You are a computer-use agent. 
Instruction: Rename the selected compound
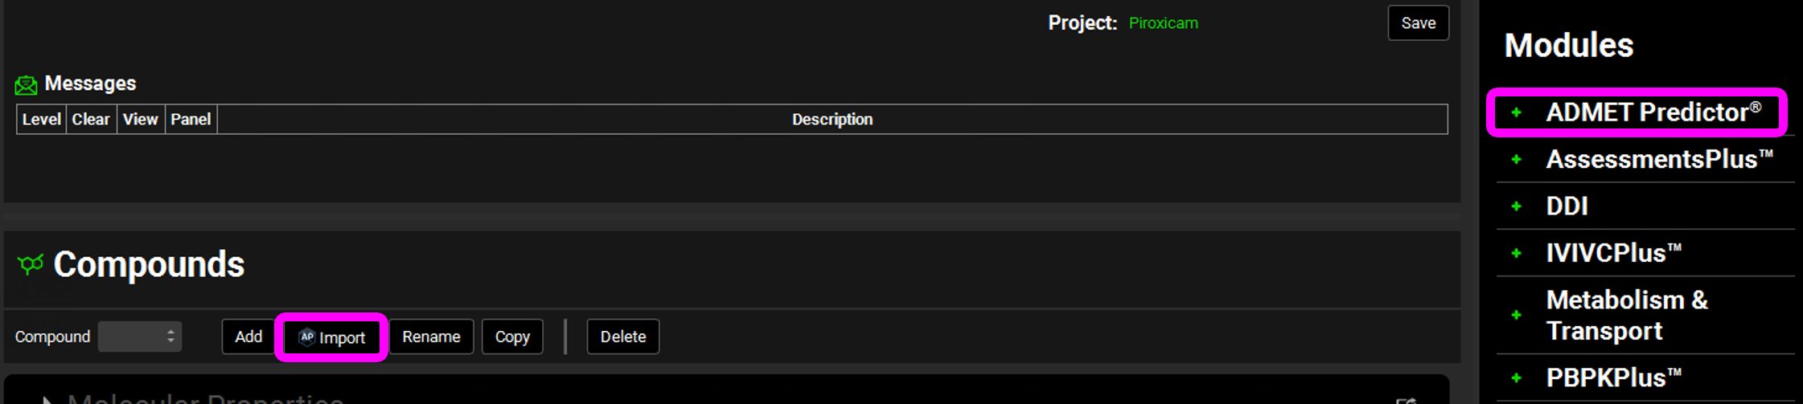pos(431,337)
